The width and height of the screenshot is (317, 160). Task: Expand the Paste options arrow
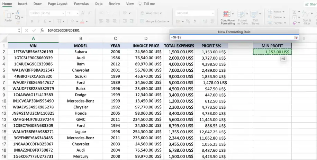tap(13, 14)
